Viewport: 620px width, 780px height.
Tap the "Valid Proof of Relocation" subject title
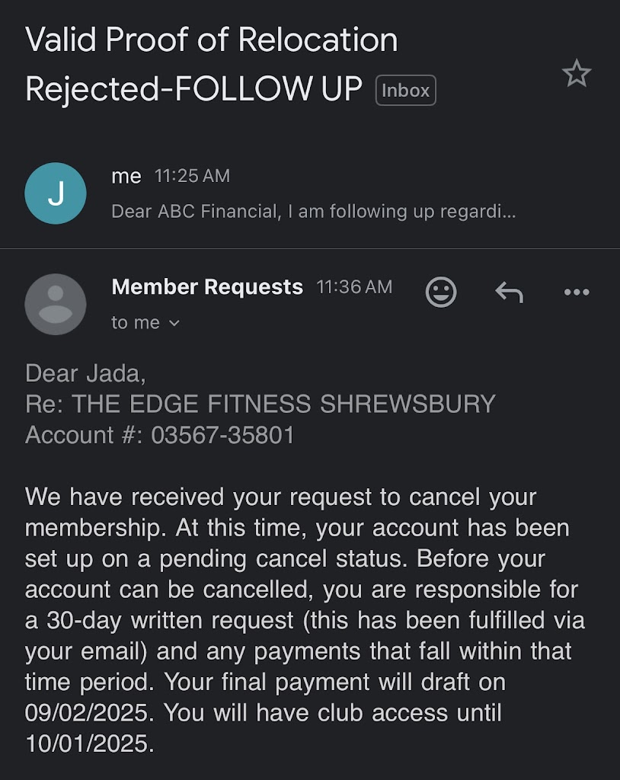tap(212, 40)
